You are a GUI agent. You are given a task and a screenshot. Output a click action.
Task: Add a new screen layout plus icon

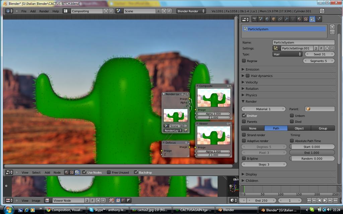pyautogui.click(x=106, y=11)
